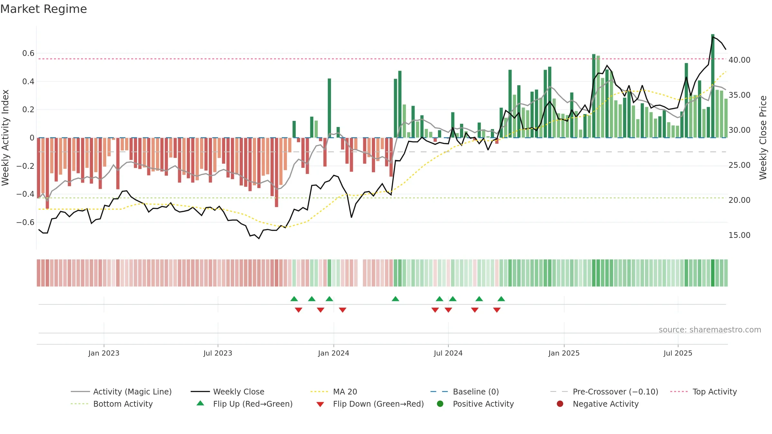Click the −0.2 activity axis label
Image resolution: width=772 pixels, height=434 pixels.
25,166
